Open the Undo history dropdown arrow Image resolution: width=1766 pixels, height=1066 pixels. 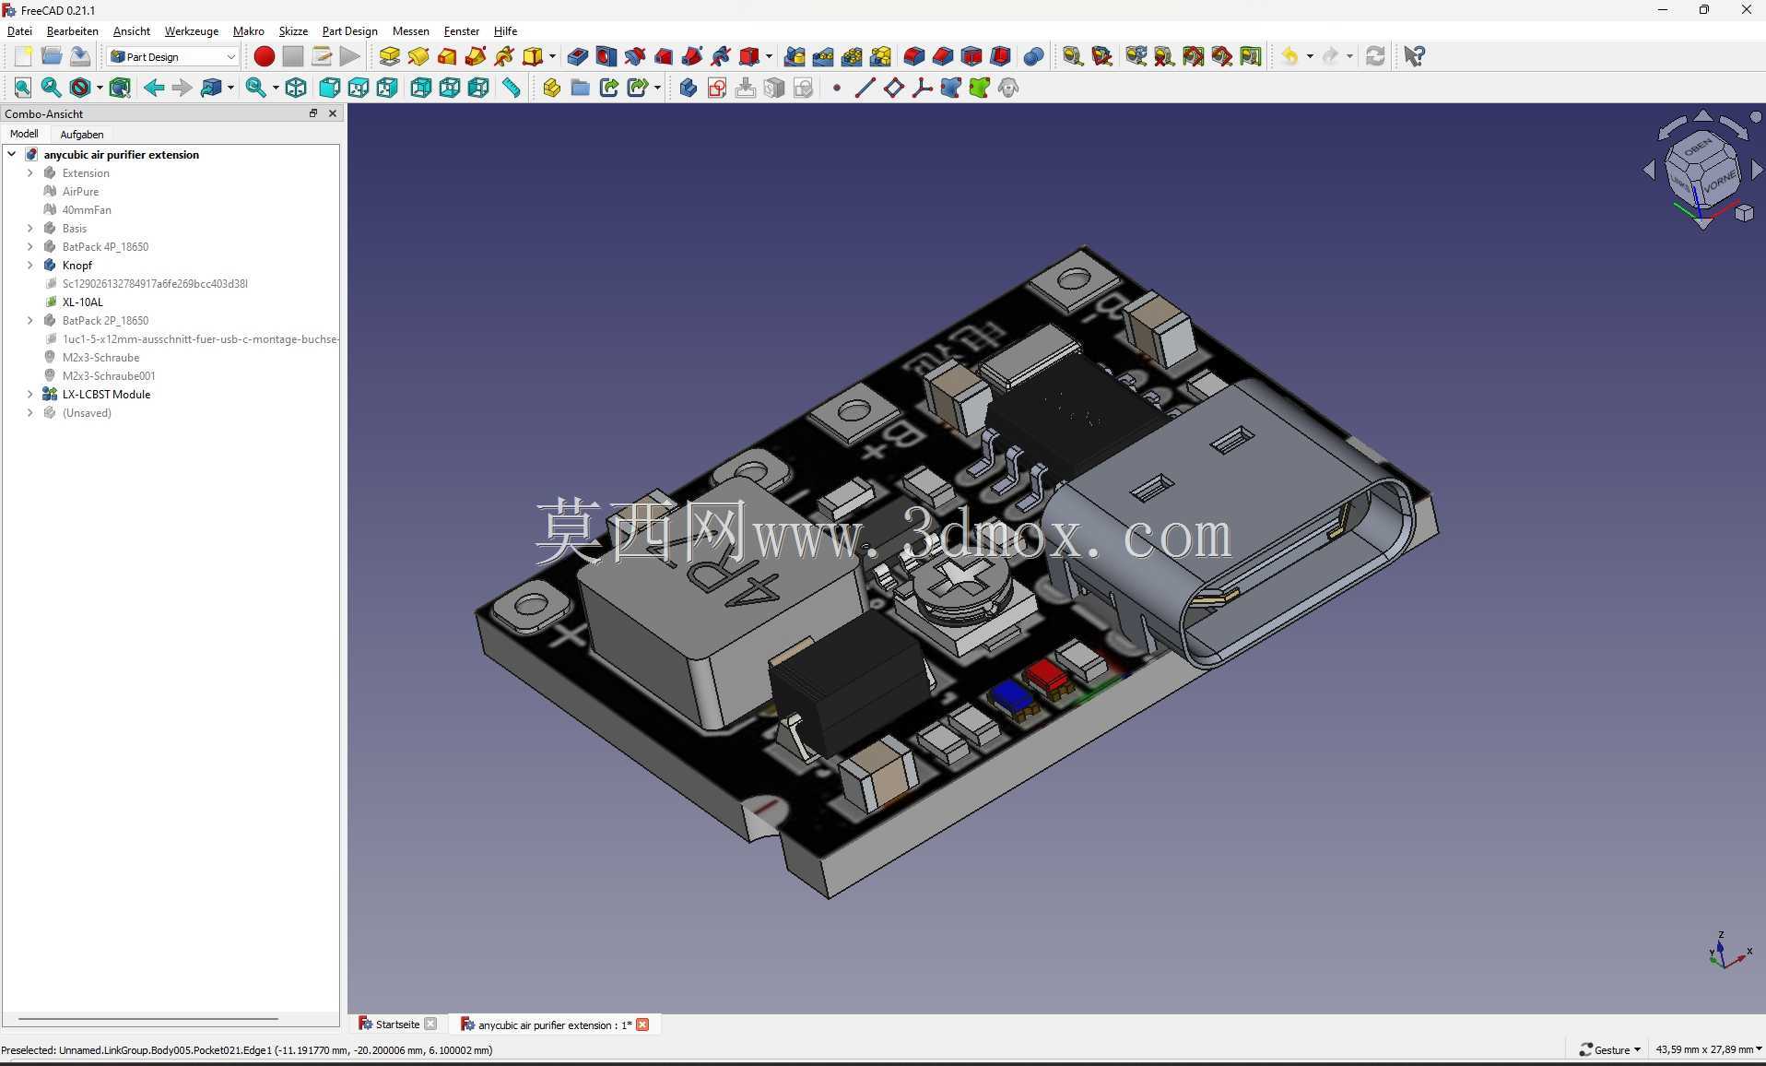[1310, 56]
